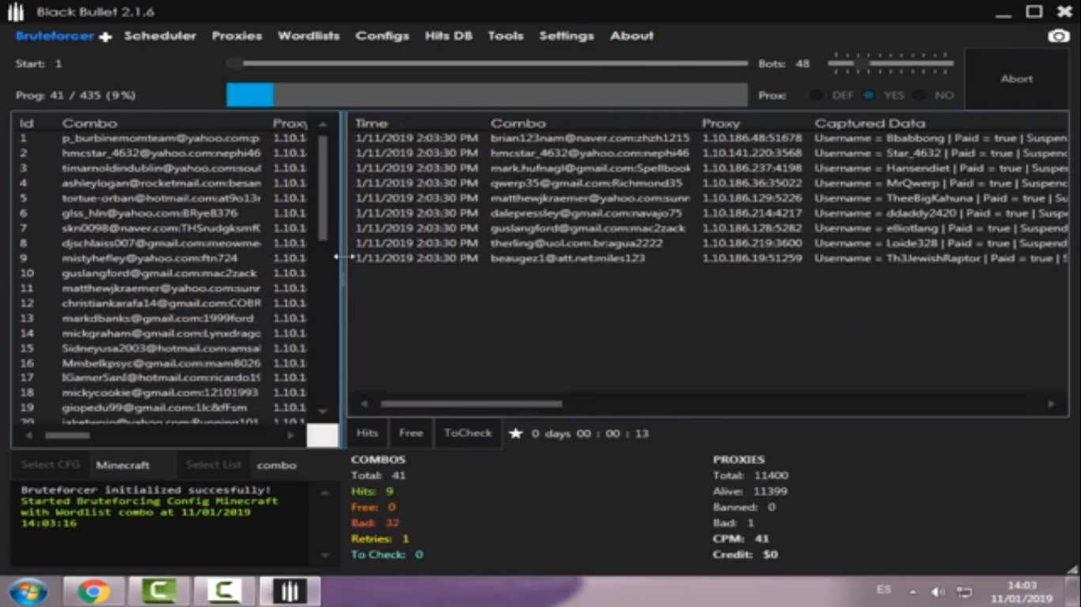This screenshot has width=1081, height=607.
Task: Switch to the Free results tab
Action: point(411,433)
